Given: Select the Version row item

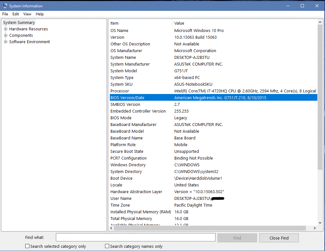Looking at the screenshot, I should [x=213, y=37].
